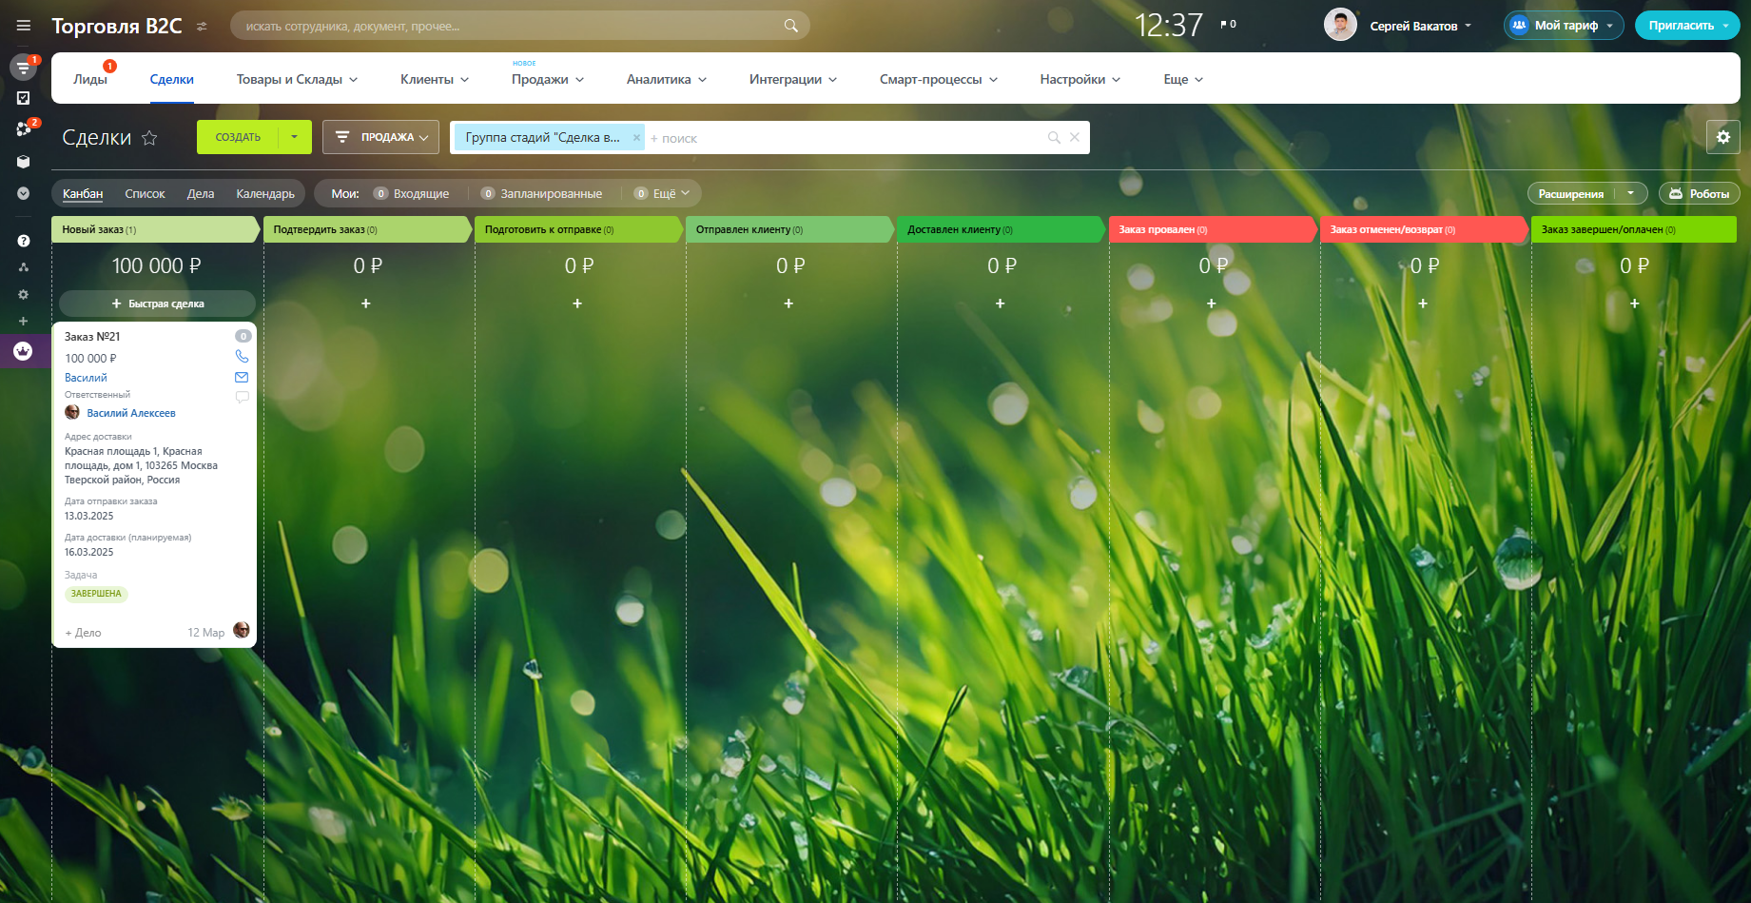
Task: Click the plus icon in left sidebar
Action: [24, 321]
